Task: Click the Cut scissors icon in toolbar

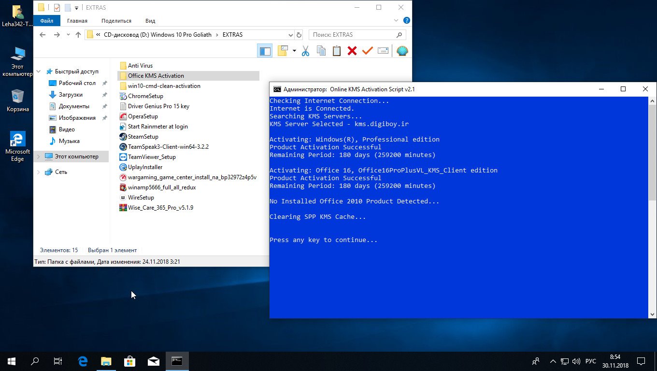Action: (x=305, y=51)
